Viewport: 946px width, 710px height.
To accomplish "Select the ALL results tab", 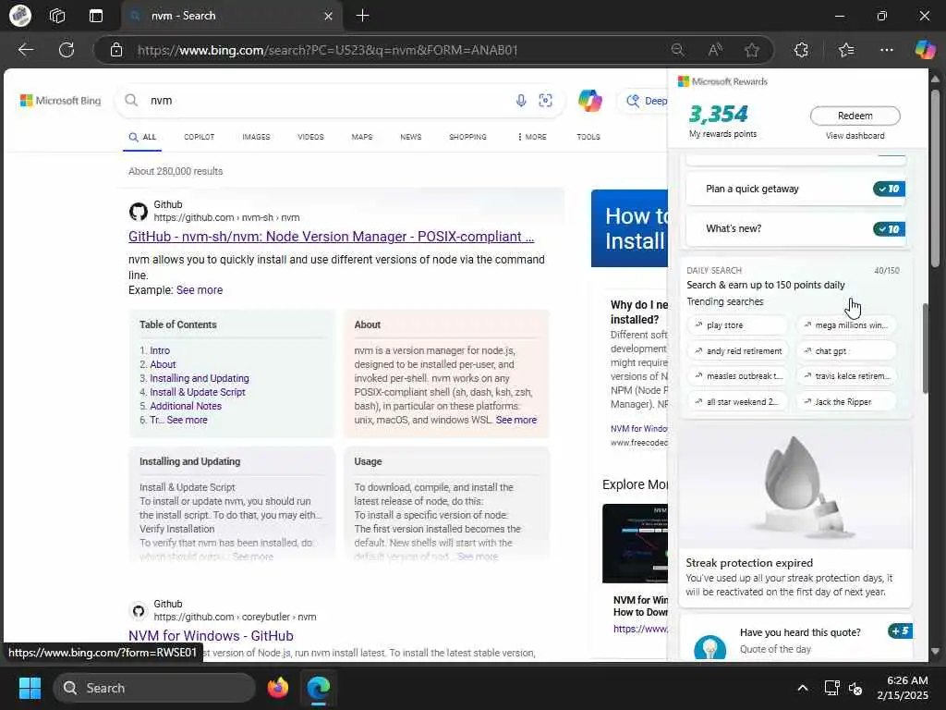I will point(142,137).
